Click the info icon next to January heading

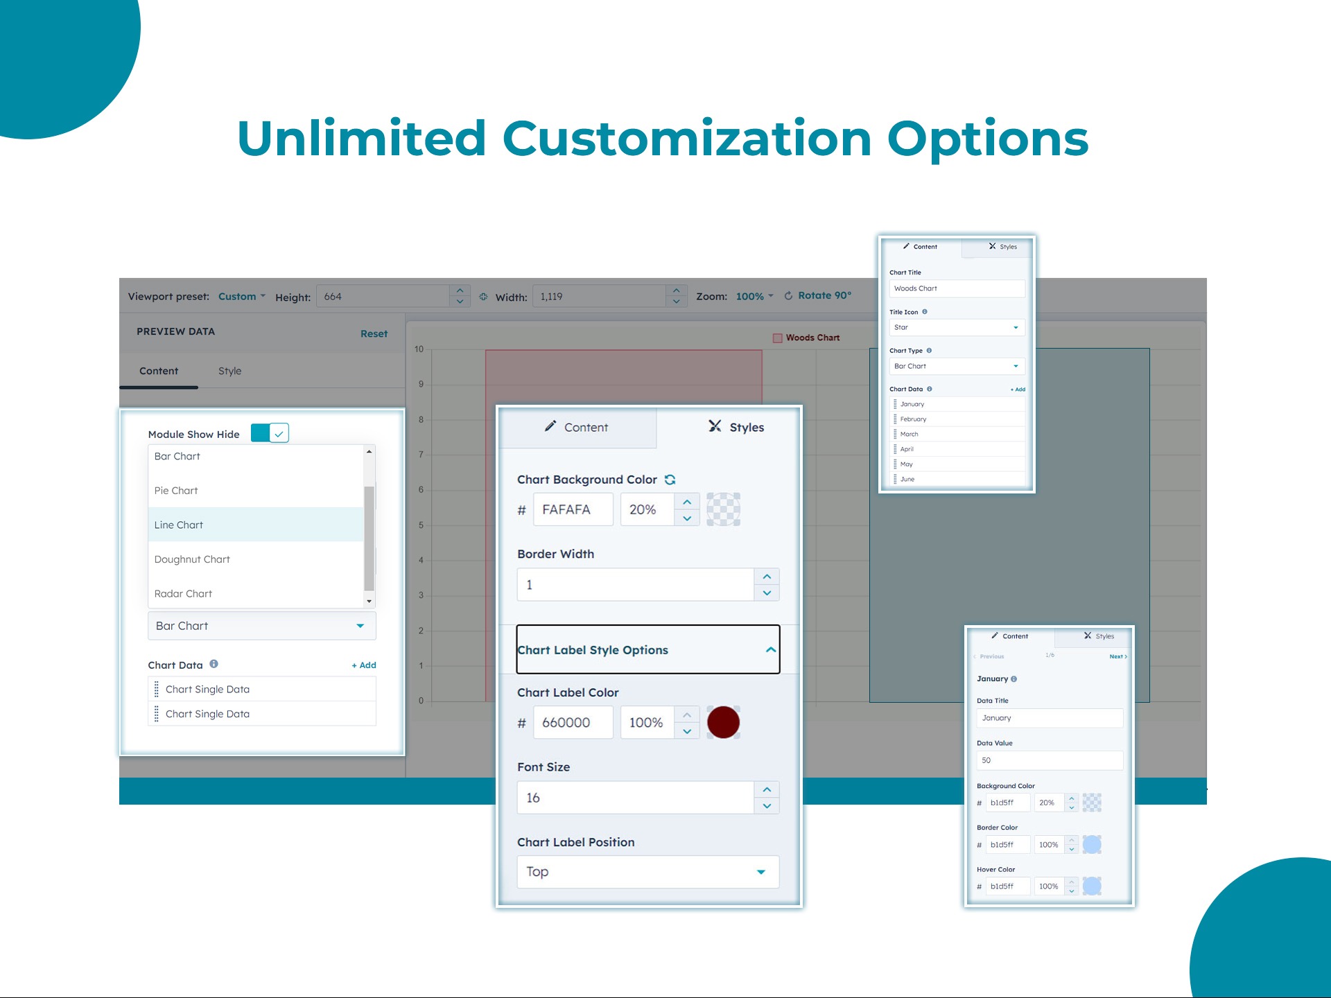[x=1014, y=679]
